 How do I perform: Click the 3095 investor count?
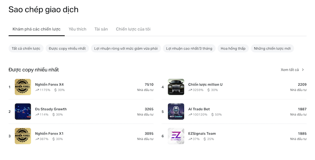149,134
